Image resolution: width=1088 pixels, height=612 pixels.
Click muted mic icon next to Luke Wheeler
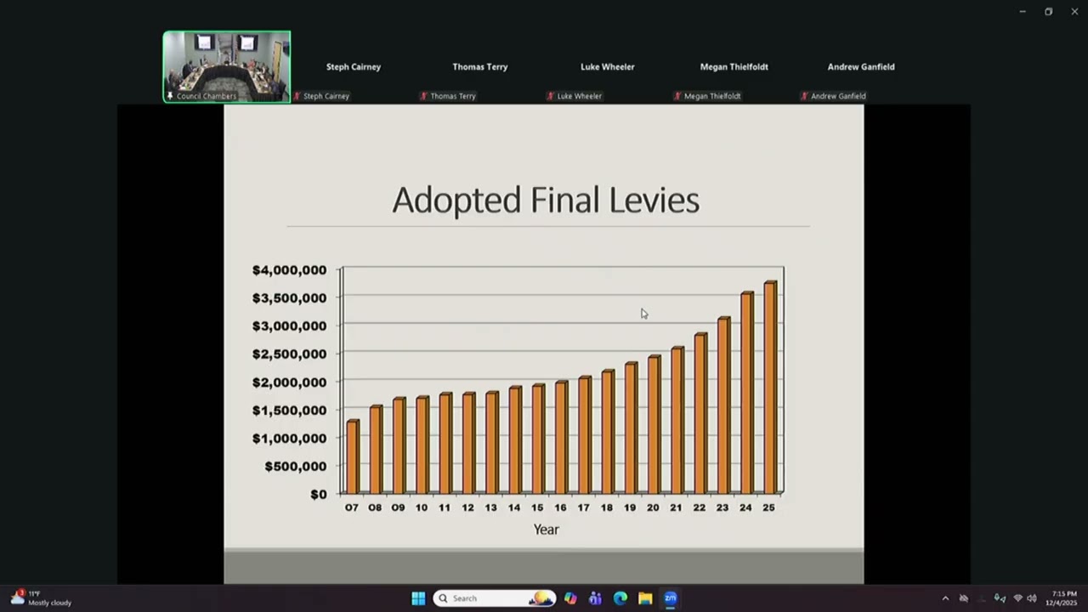[551, 96]
